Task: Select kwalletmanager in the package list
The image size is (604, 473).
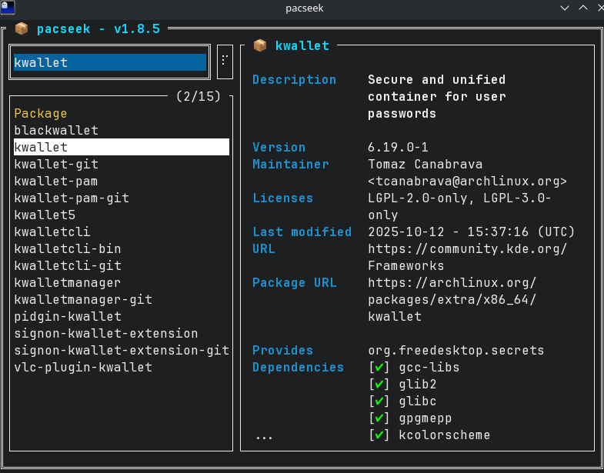Action: coord(68,283)
